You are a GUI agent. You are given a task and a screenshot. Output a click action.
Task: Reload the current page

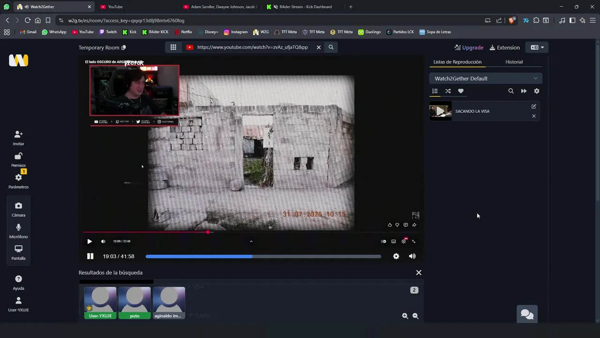point(28,20)
